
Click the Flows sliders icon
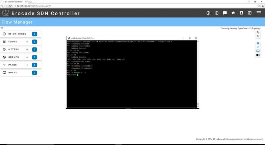tap(4, 41)
